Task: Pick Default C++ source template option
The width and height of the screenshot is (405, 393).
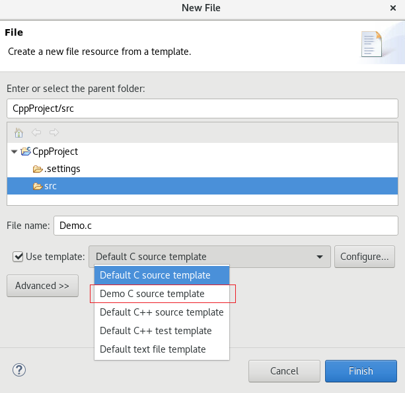Action: (161, 312)
